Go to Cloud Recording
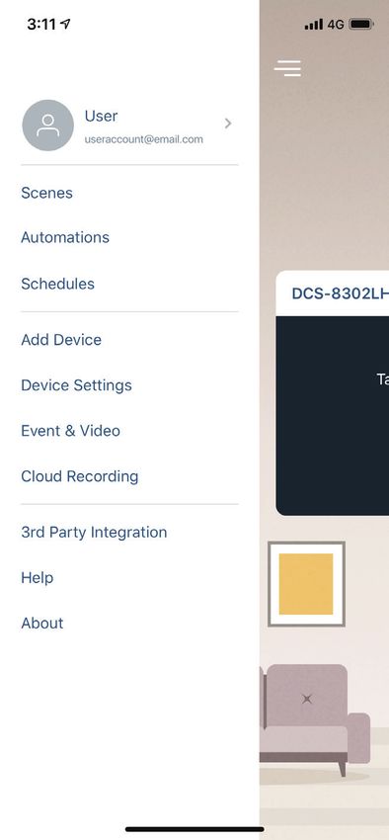This screenshot has height=840, width=389. click(x=80, y=476)
